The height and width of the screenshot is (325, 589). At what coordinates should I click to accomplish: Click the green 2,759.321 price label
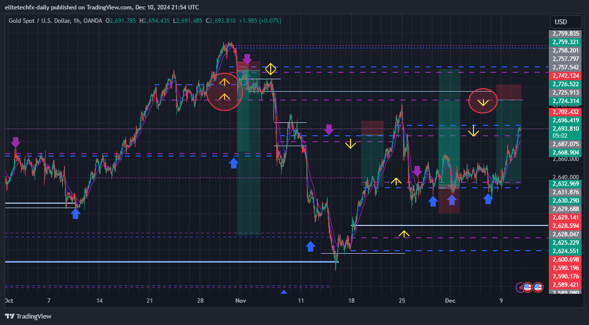[x=565, y=42]
